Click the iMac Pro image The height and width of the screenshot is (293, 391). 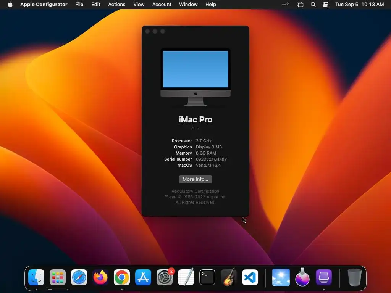[195, 77]
